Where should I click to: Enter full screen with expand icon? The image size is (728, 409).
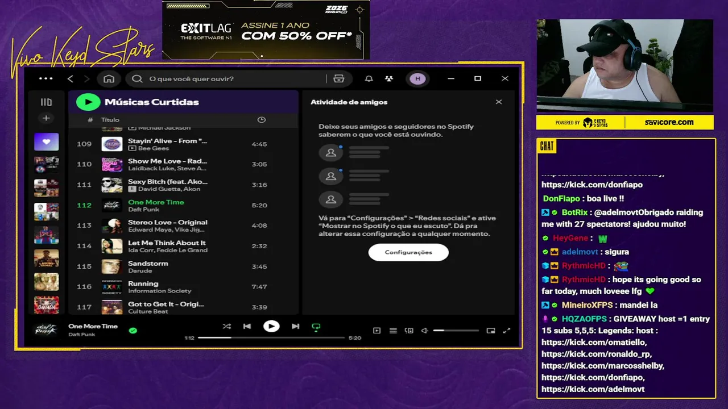click(x=507, y=331)
